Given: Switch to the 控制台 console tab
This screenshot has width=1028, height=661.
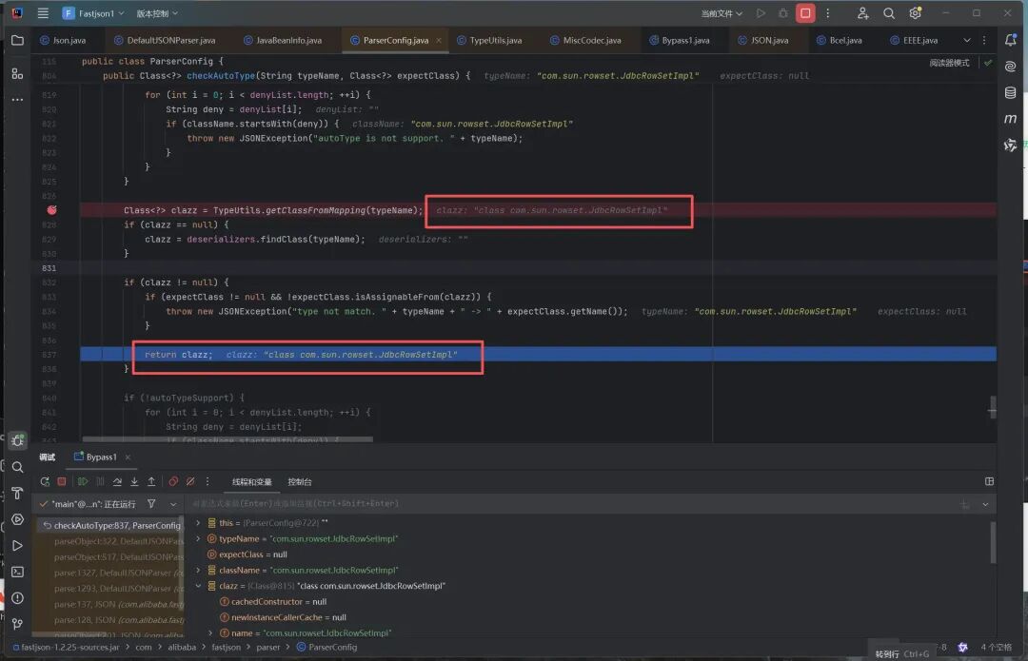Looking at the screenshot, I should [x=300, y=482].
